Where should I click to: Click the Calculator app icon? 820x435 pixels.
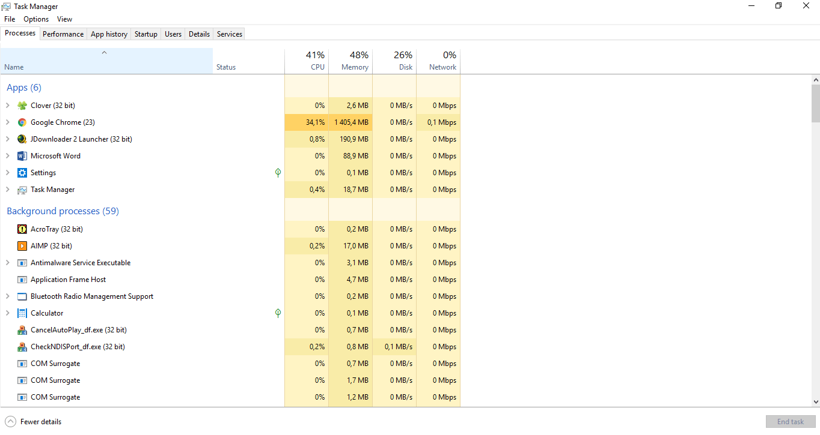[22, 313]
